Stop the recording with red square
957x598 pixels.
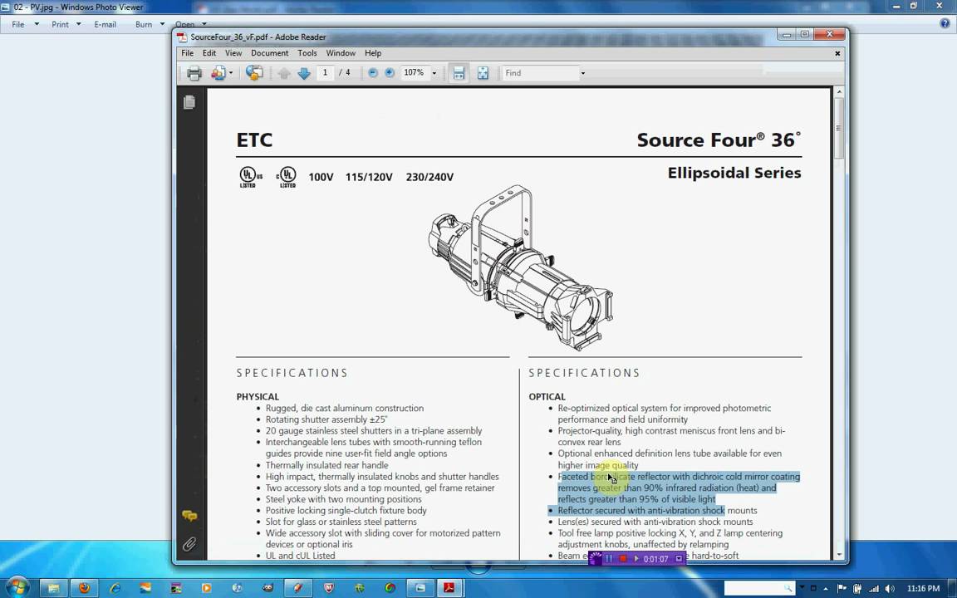tap(622, 558)
